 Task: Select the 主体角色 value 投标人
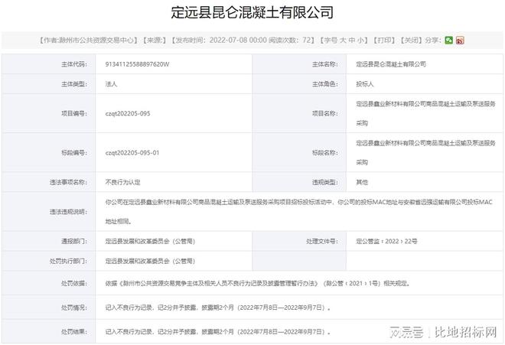[x=364, y=84]
